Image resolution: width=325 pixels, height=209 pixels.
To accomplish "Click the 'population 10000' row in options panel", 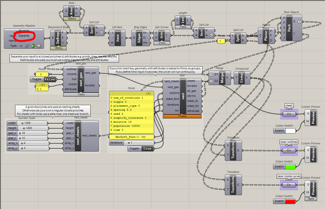I will pos(132,126).
